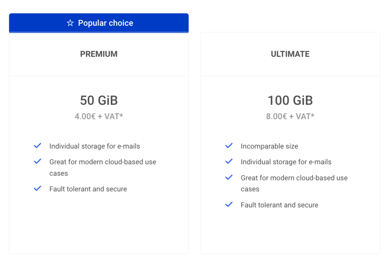Click Ultimate's Individual storage for e-mails text

pos(286,162)
